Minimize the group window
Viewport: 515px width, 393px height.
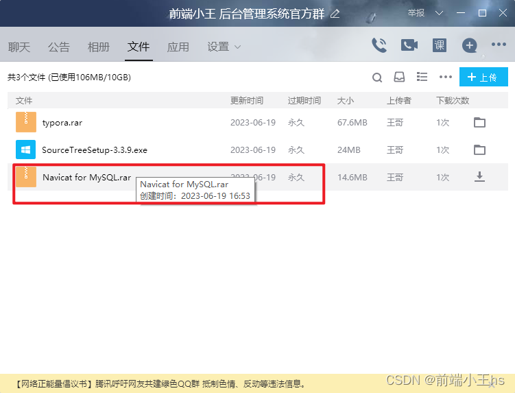pyautogui.click(x=461, y=13)
